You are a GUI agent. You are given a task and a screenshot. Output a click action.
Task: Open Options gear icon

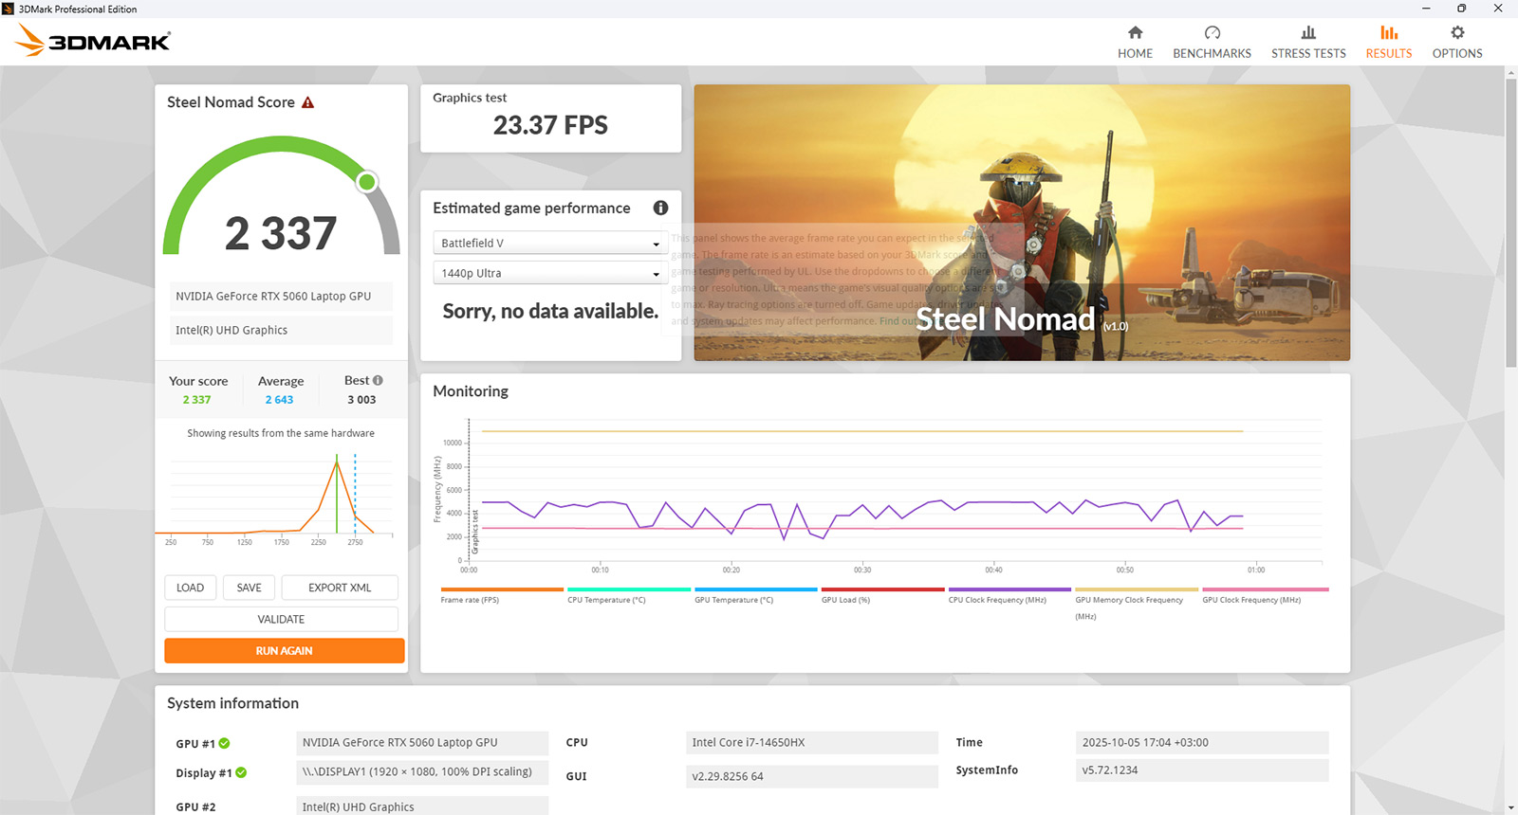point(1457,33)
